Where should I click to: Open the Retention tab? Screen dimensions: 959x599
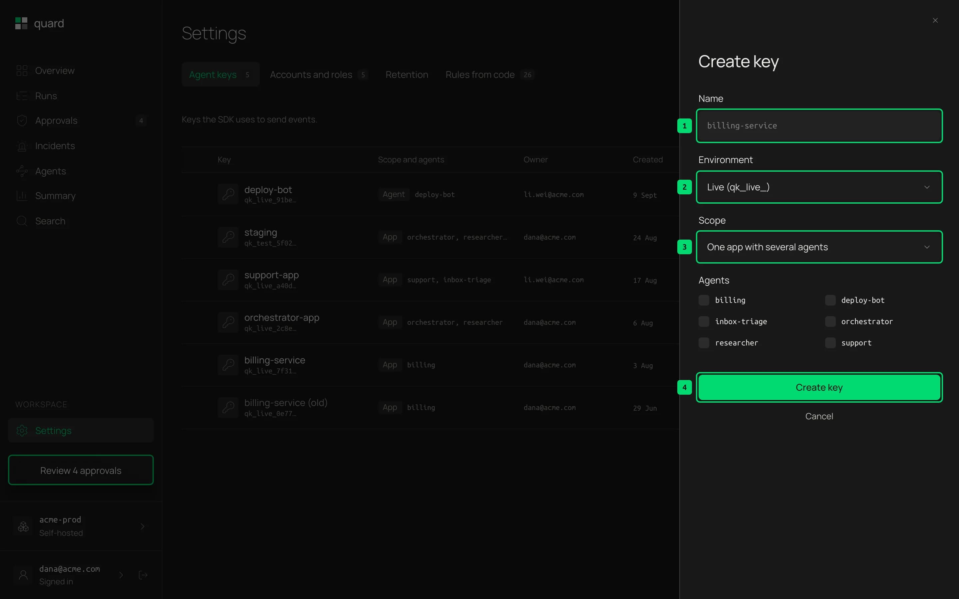[x=407, y=75]
